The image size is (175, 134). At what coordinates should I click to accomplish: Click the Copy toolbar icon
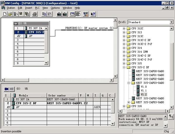click(44, 14)
